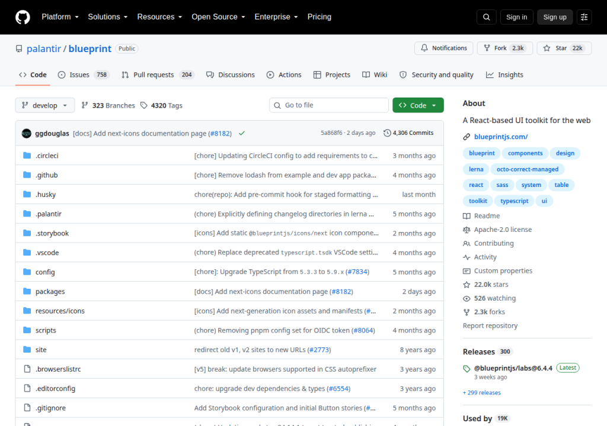
Task: Open the Actions tab
Action: [x=284, y=75]
